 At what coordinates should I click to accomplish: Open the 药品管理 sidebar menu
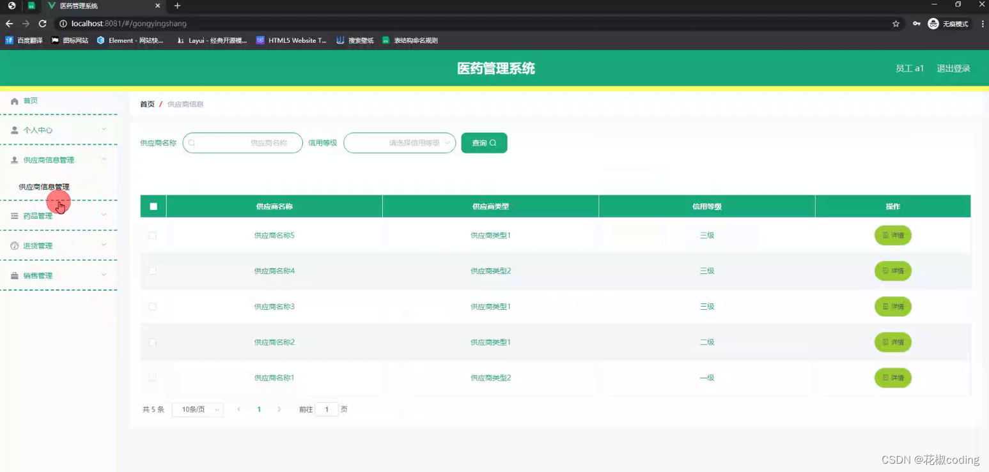(58, 216)
